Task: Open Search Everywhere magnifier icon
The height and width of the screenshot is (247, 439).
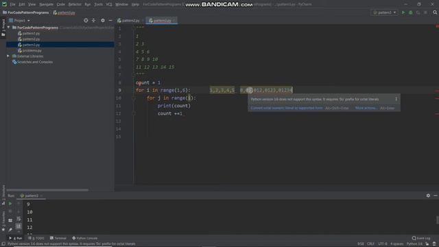Action: 435,12
